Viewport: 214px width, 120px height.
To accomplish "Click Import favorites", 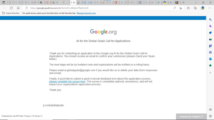I will pos(11,13).
